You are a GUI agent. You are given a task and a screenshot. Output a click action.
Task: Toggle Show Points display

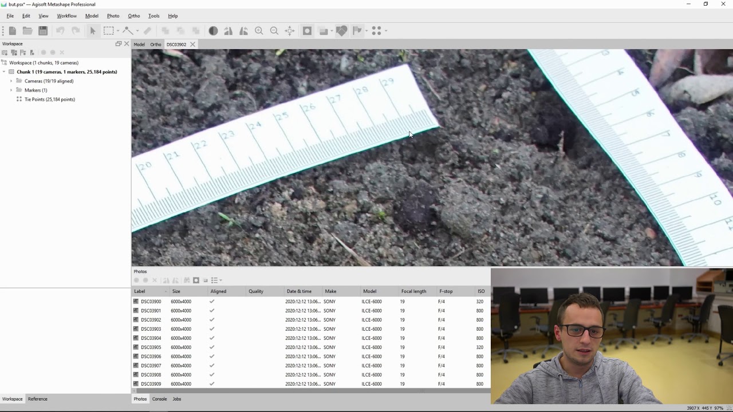[376, 31]
